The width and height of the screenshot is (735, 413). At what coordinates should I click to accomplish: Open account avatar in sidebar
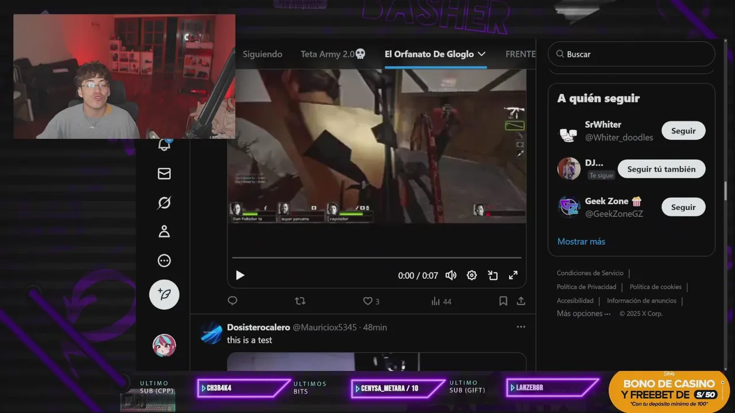164,345
